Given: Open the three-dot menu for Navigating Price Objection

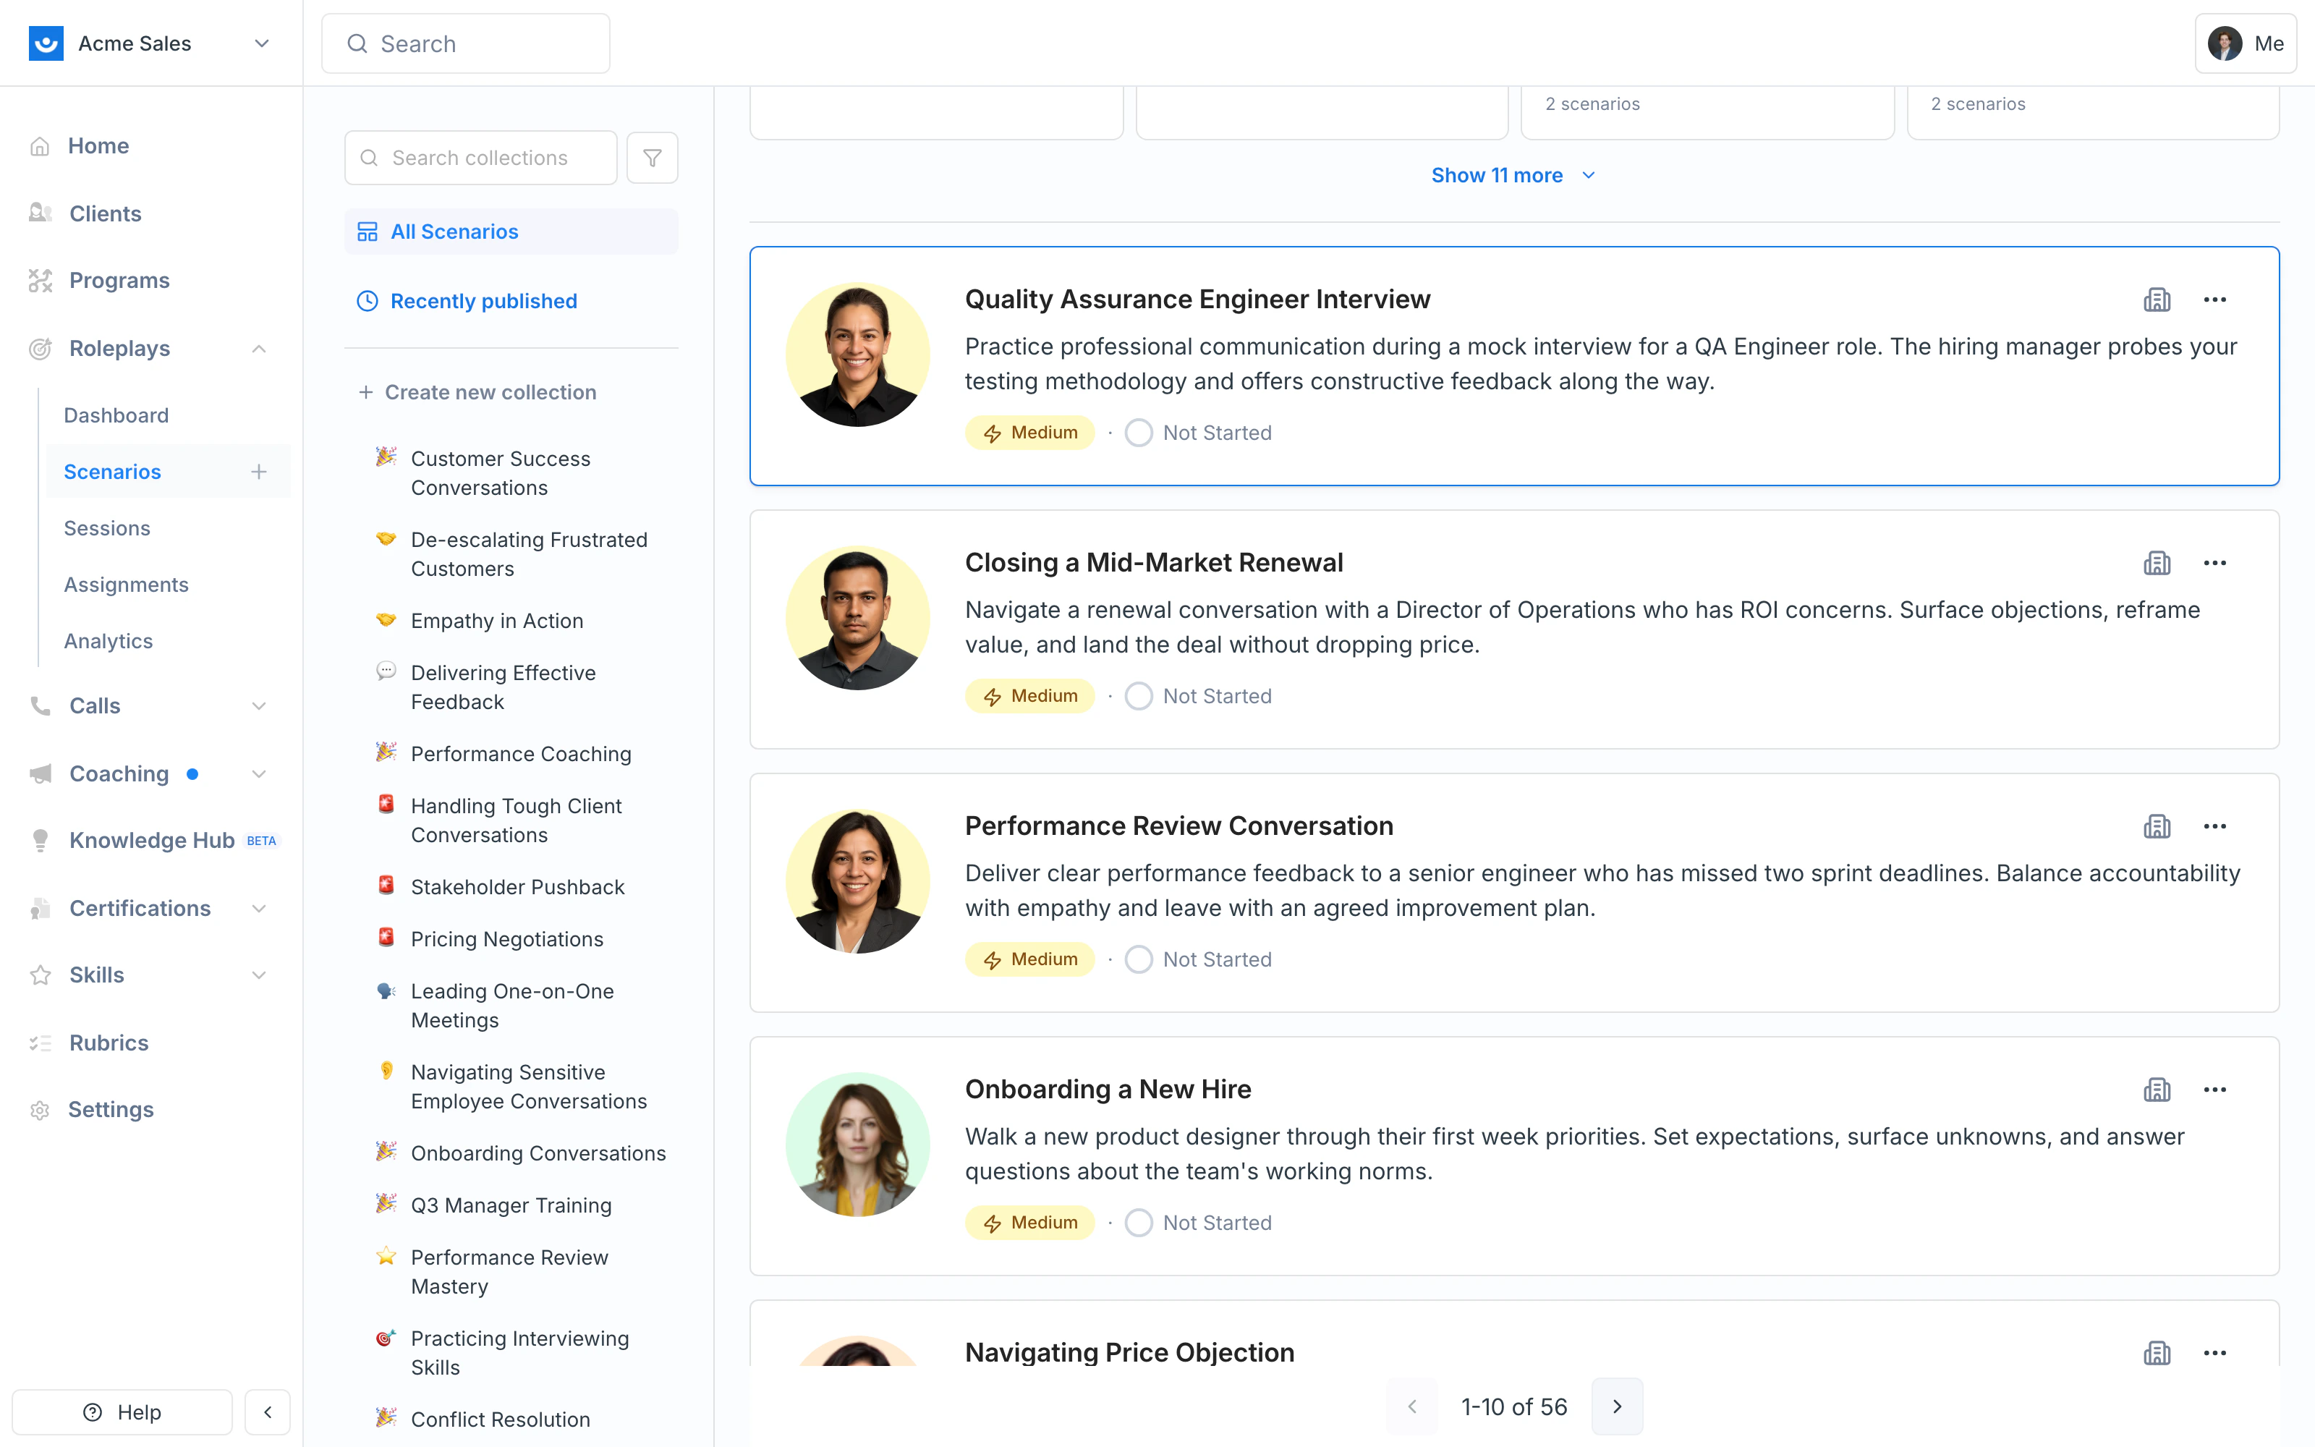Looking at the screenshot, I should coord(2214,1352).
